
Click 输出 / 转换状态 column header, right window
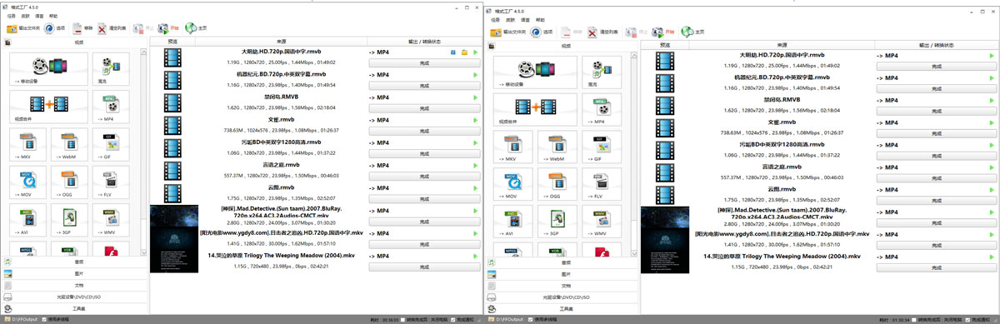point(937,44)
